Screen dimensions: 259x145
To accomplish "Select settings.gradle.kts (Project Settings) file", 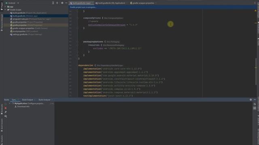I will 26,35.
